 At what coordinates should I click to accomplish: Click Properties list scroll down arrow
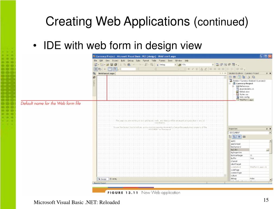point(271,180)
